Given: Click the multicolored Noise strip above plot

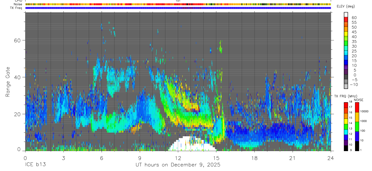Looking at the screenshot, I should tap(178, 5).
